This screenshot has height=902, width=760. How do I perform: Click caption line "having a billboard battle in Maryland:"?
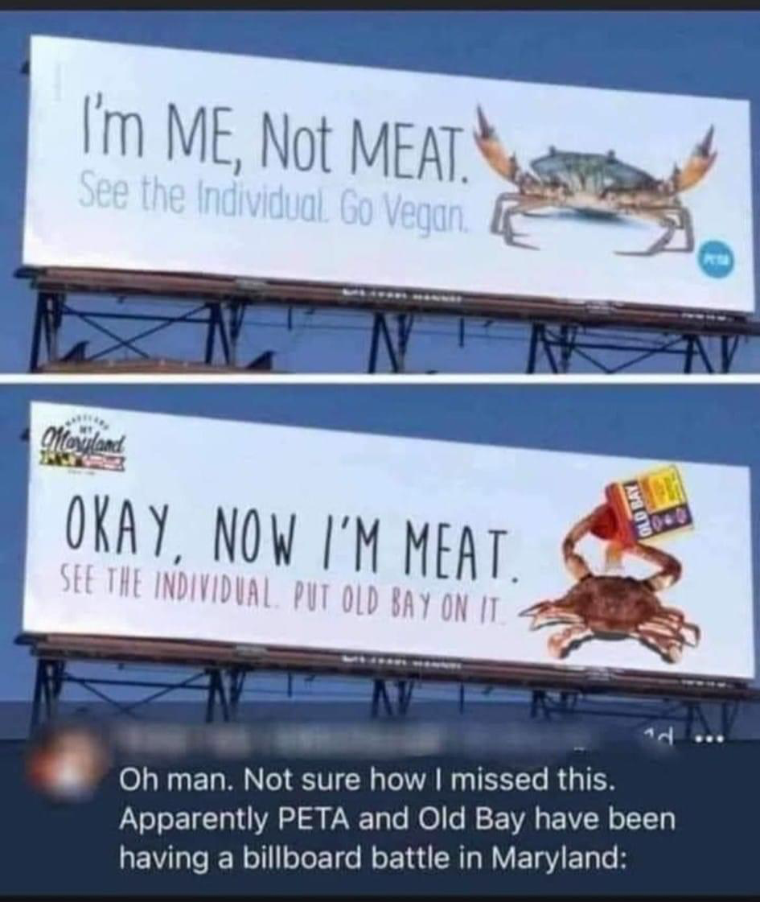[x=373, y=858]
